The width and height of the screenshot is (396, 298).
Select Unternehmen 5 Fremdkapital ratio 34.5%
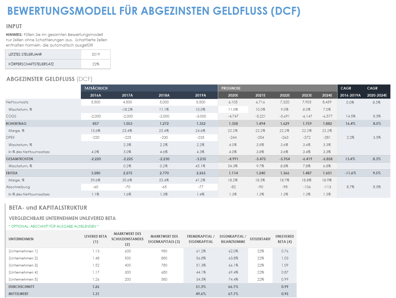pyautogui.click(x=201, y=279)
